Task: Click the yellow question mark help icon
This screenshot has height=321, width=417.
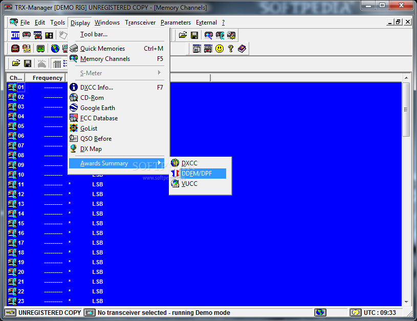Action: coord(231,49)
